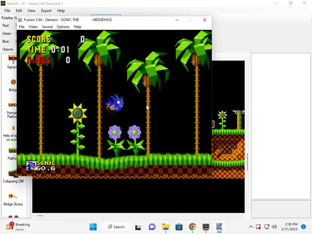This screenshot has height=234, width=312.
Task: Click the level editor vertical scrollbar
Action: (x=247, y=161)
